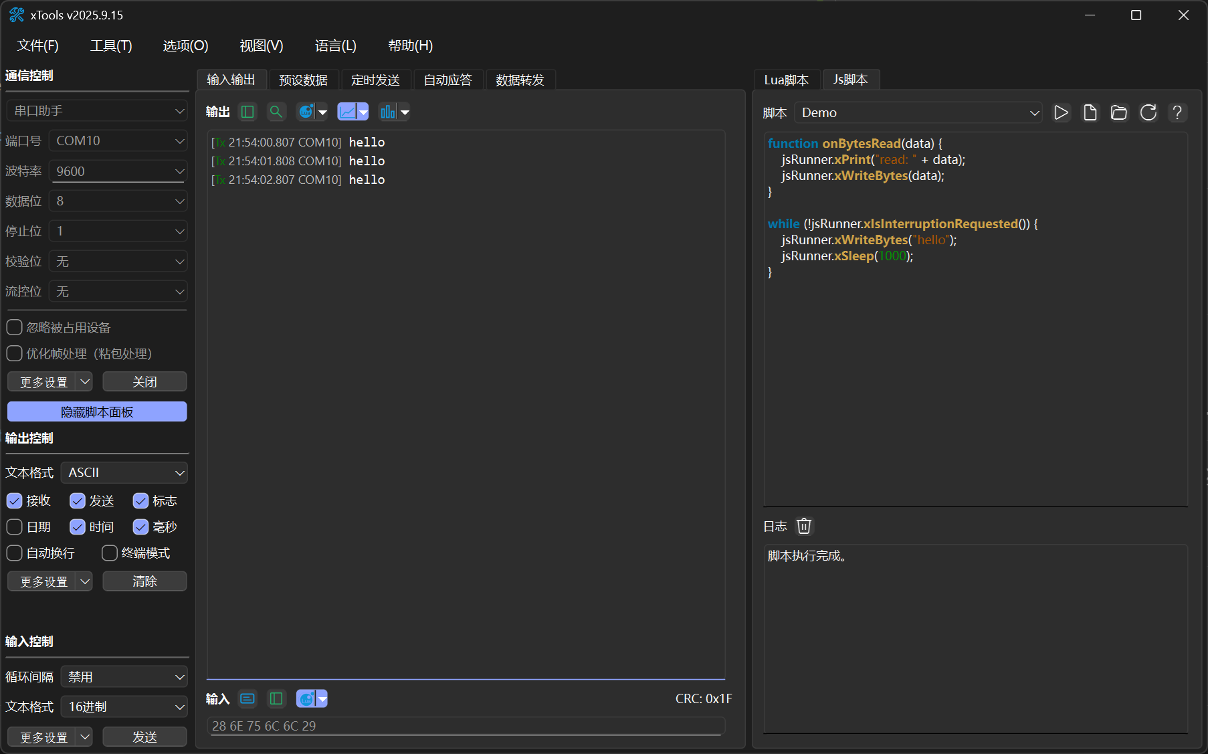
Task: Switch to the 定时发送 tab
Action: click(376, 80)
